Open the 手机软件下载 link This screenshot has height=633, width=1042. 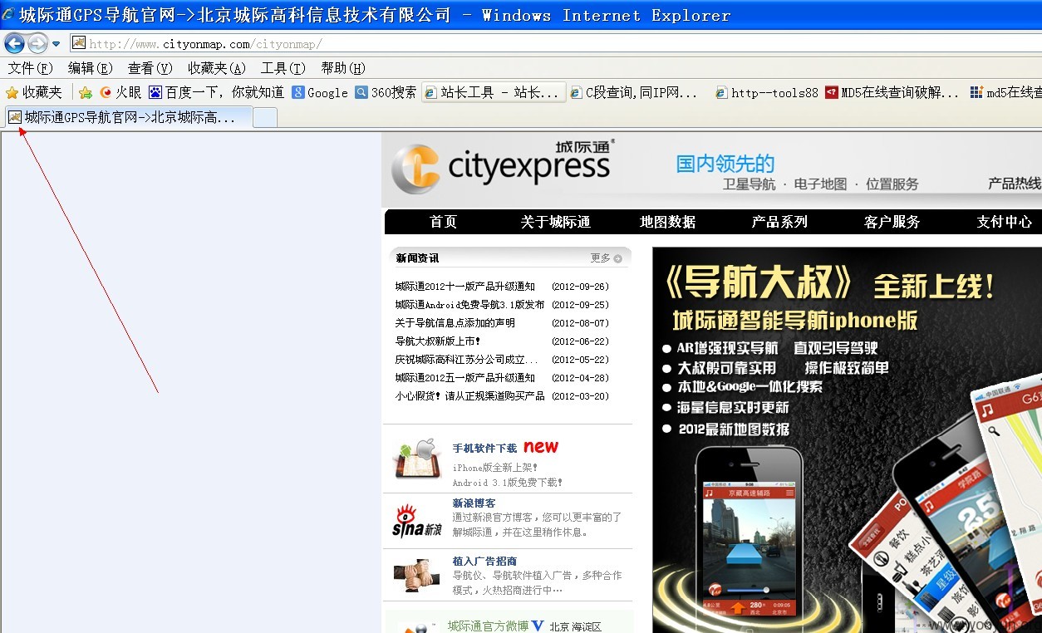pyautogui.click(x=484, y=449)
